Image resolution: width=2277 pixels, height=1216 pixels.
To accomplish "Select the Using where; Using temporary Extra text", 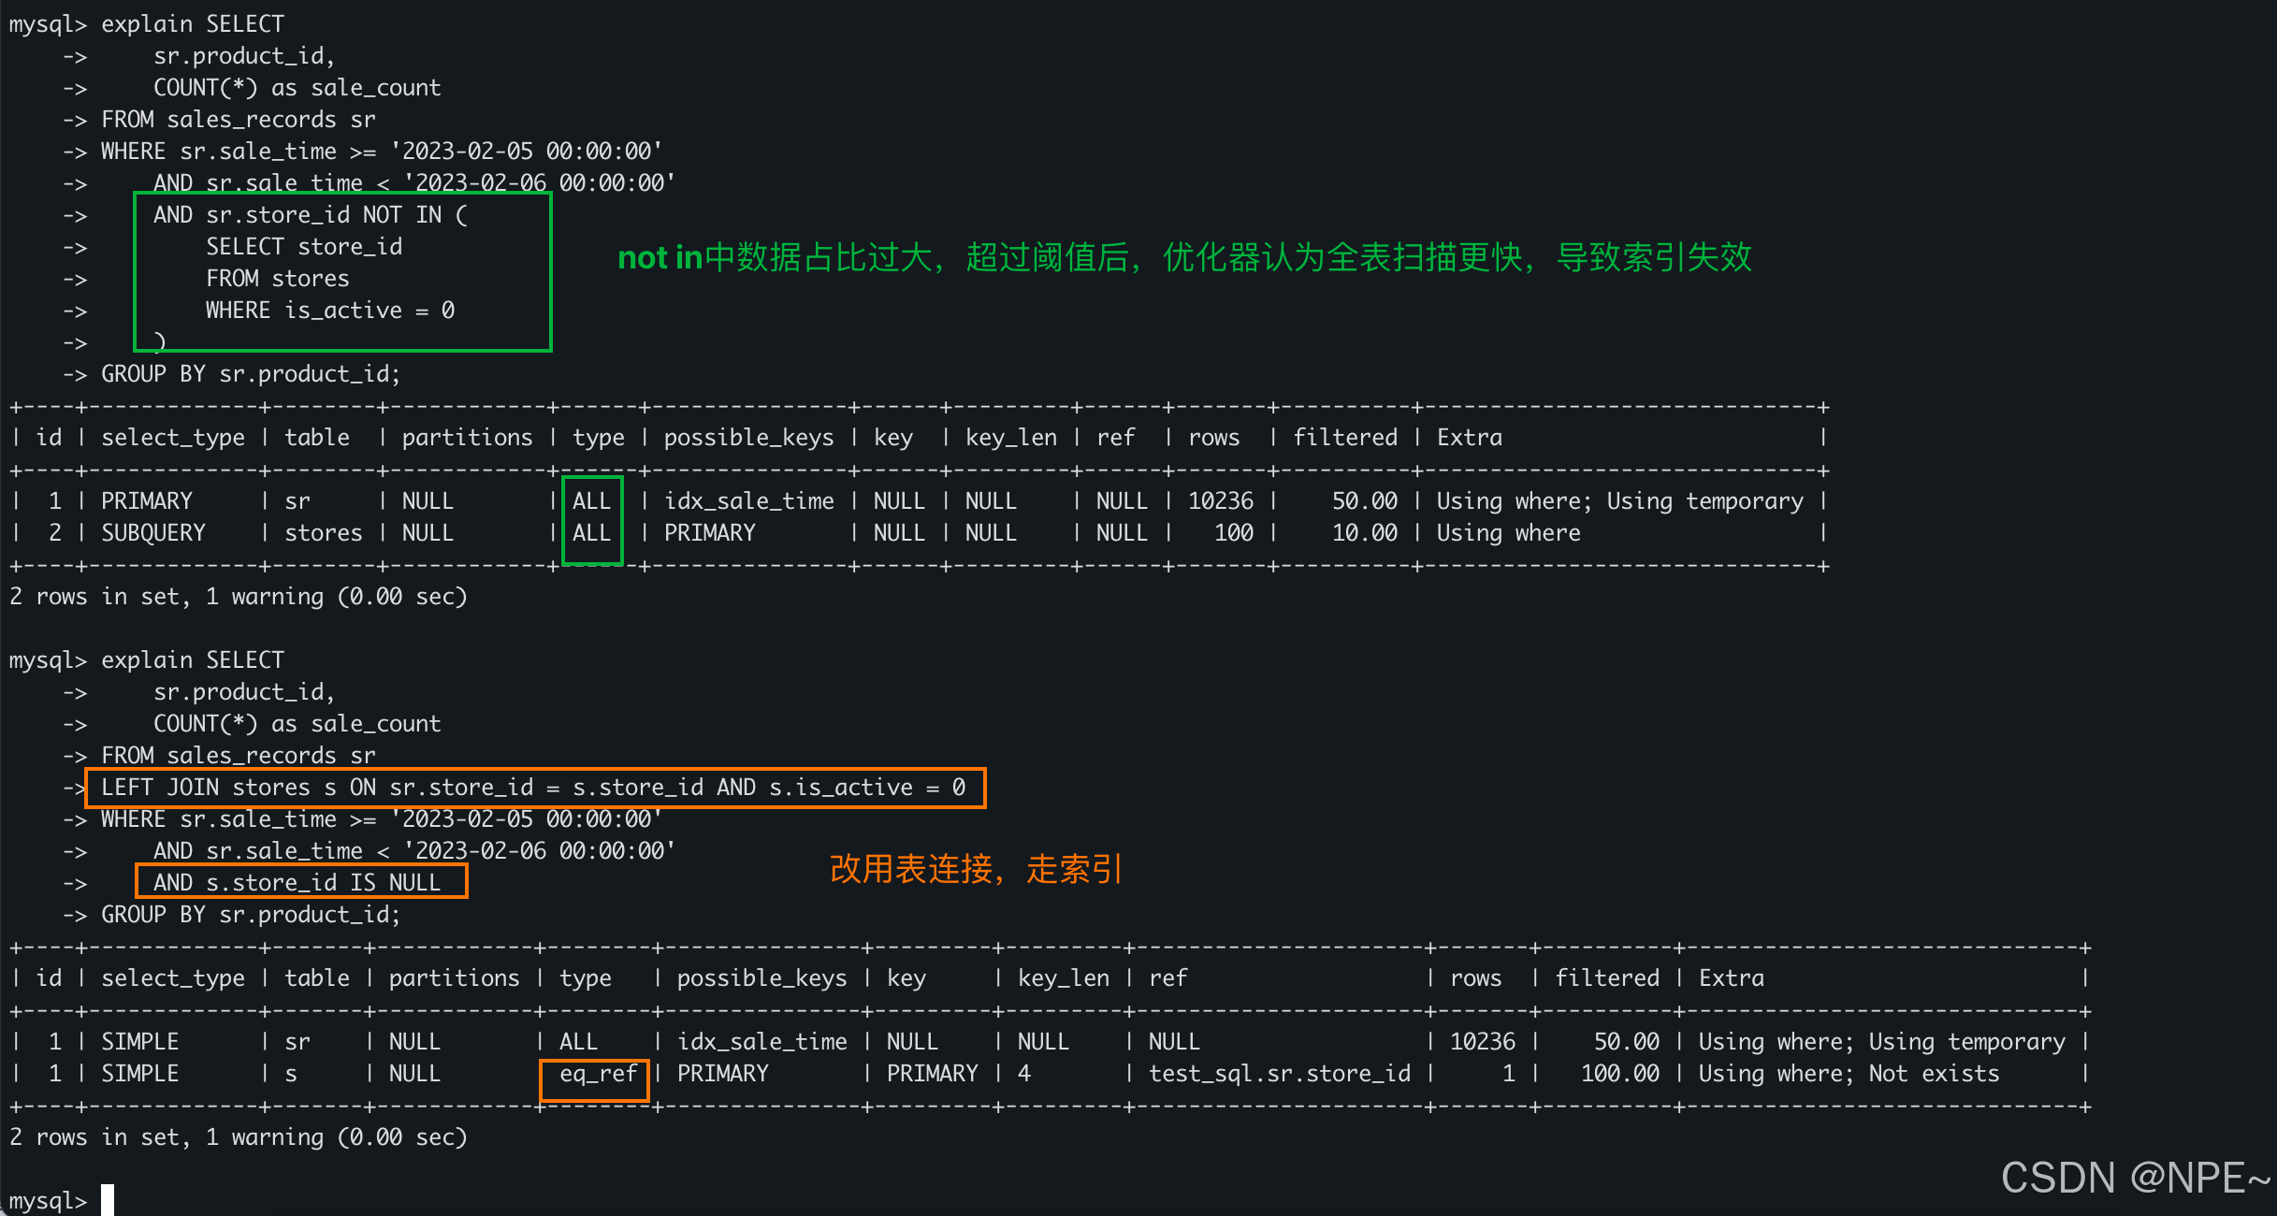I will (x=1618, y=500).
